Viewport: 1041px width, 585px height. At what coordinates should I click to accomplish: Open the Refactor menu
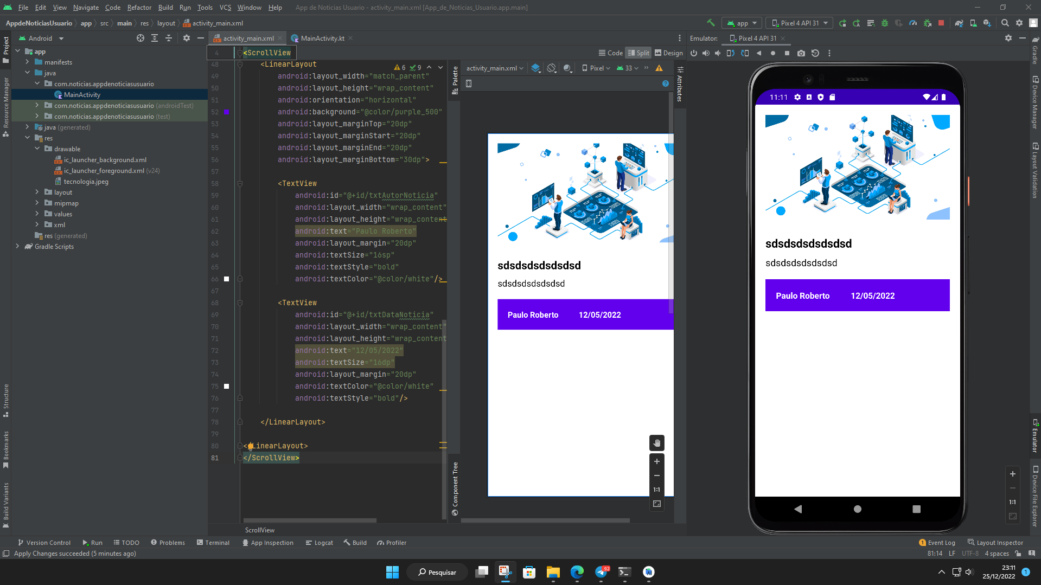[139, 7]
